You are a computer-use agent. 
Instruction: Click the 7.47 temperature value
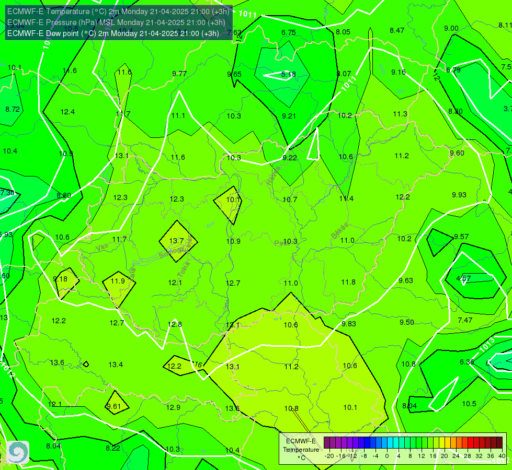[x=465, y=320]
